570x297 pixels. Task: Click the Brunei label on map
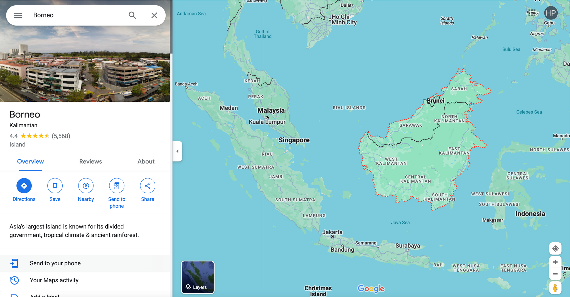[x=436, y=101]
